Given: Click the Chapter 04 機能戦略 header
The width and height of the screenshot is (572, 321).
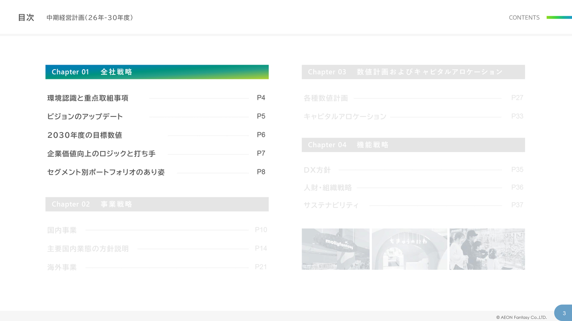Looking at the screenshot, I should point(413,145).
